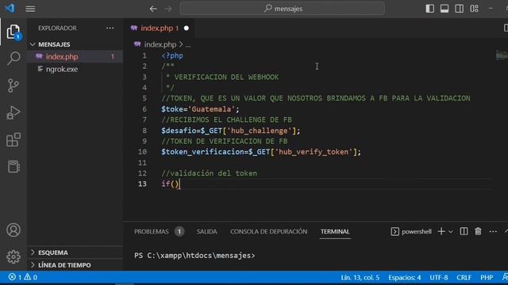The image size is (508, 285).
Task: Open the notebook-style activity bar icon
Action: tap(13, 166)
